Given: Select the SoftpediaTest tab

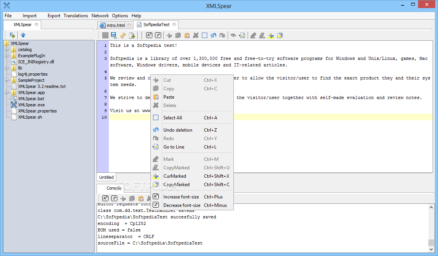Looking at the screenshot, I should point(156,25).
